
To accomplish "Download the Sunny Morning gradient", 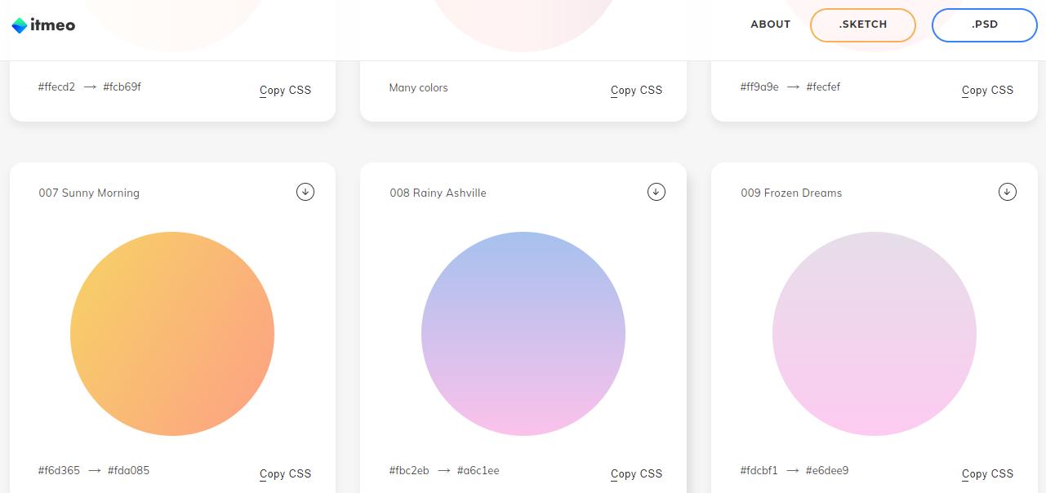I will point(305,192).
